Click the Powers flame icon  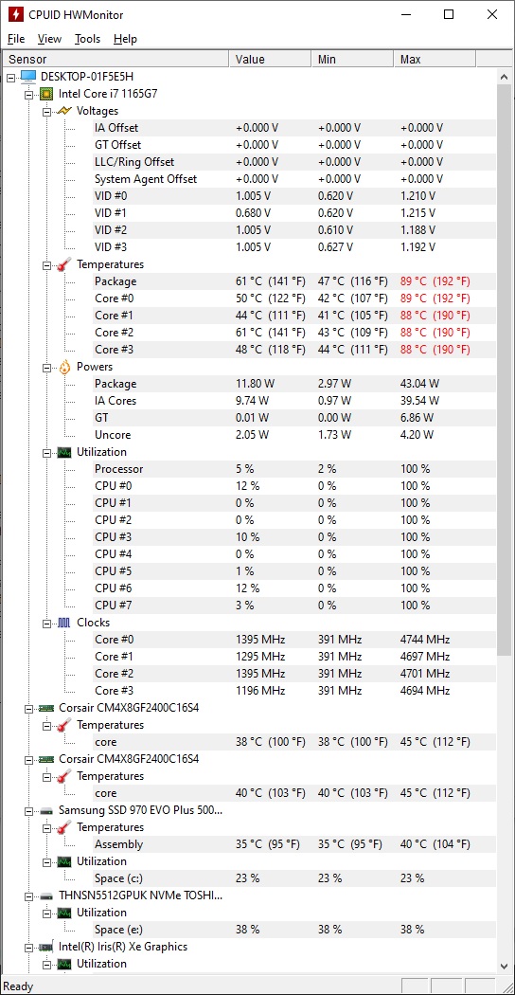(64, 367)
